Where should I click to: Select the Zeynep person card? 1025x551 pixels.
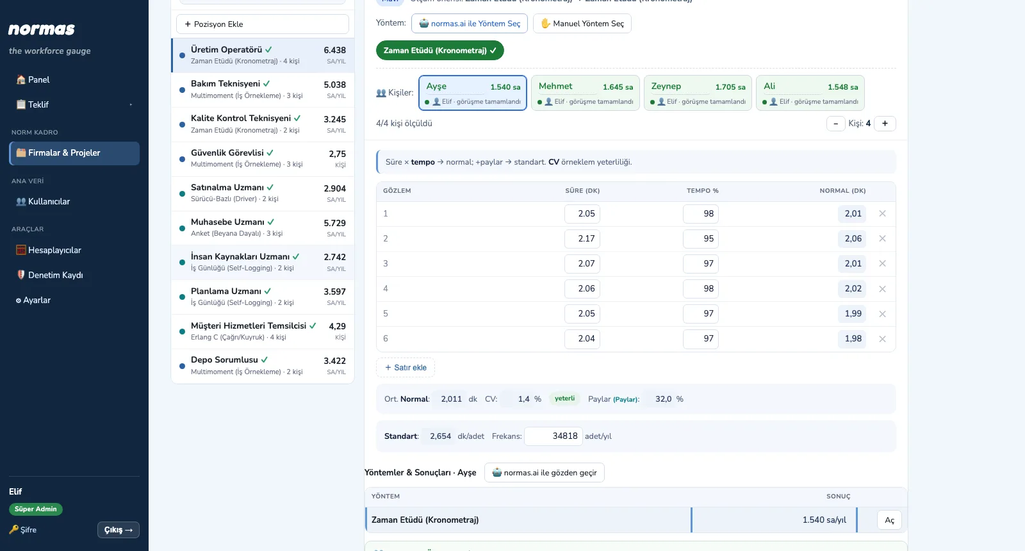coord(698,93)
